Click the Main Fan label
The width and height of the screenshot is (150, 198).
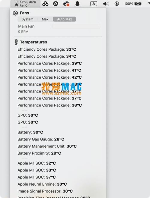(26, 26)
